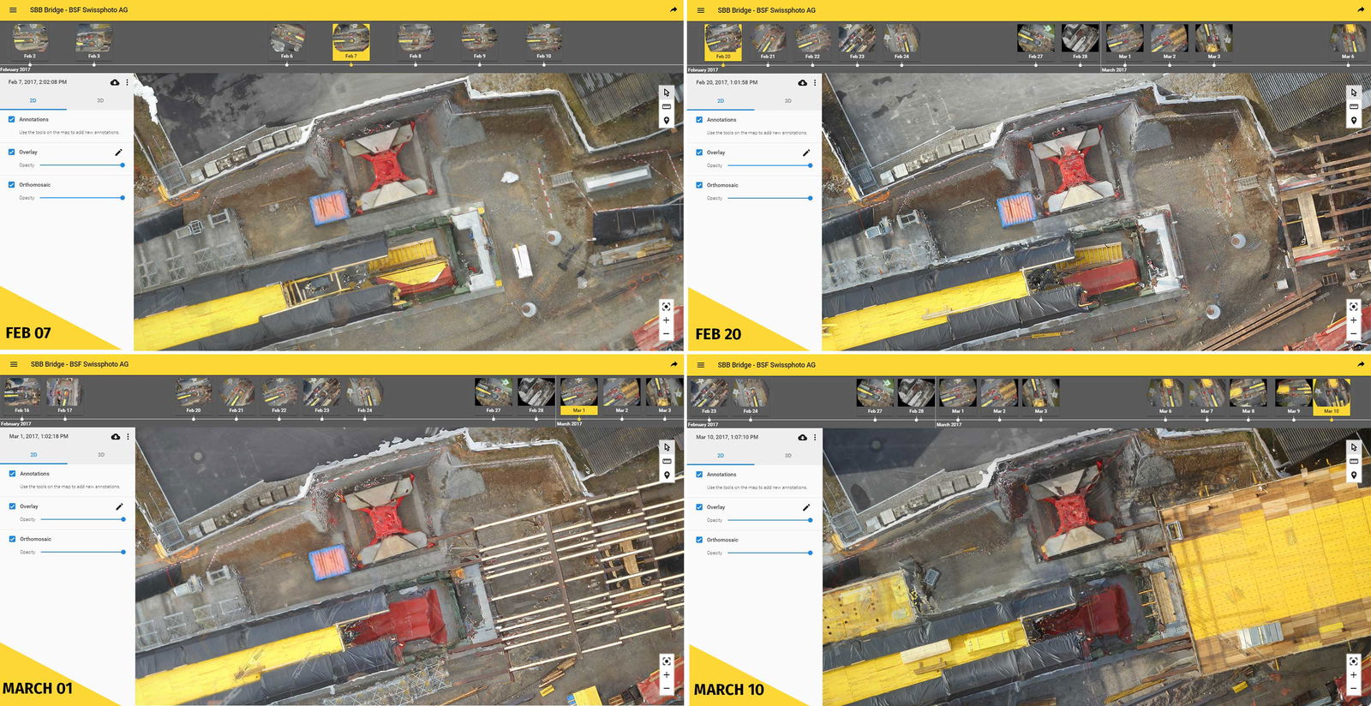Select ruler measure tool on Feb 20 map
The width and height of the screenshot is (1371, 706).
tap(1354, 106)
